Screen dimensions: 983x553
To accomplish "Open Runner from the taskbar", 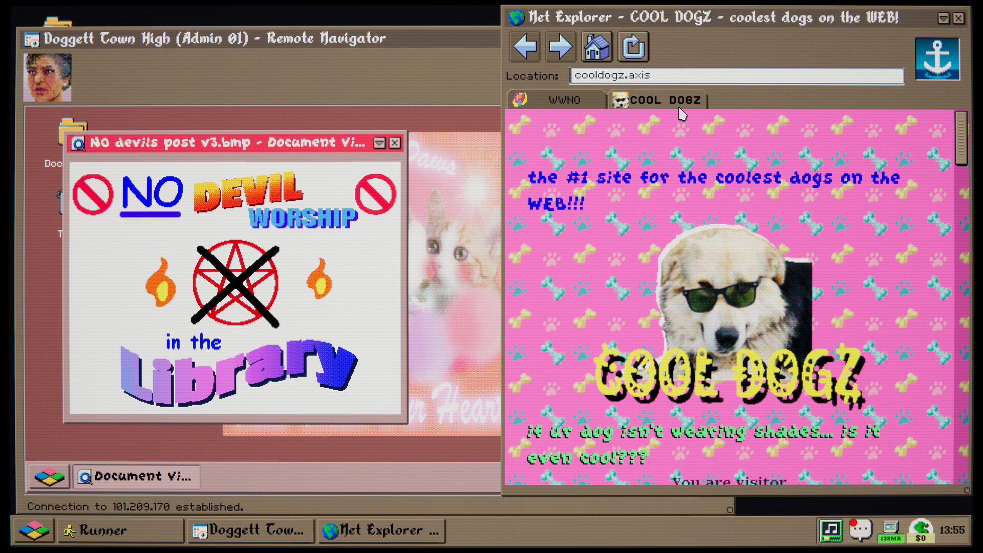I will click(120, 530).
